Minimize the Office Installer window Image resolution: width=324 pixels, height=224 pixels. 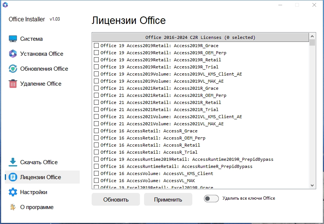point(280,5)
